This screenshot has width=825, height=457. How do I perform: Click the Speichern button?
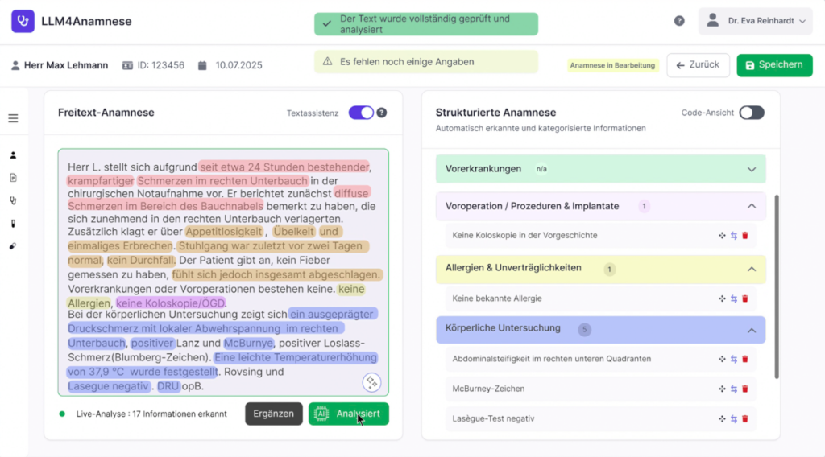[773, 65]
